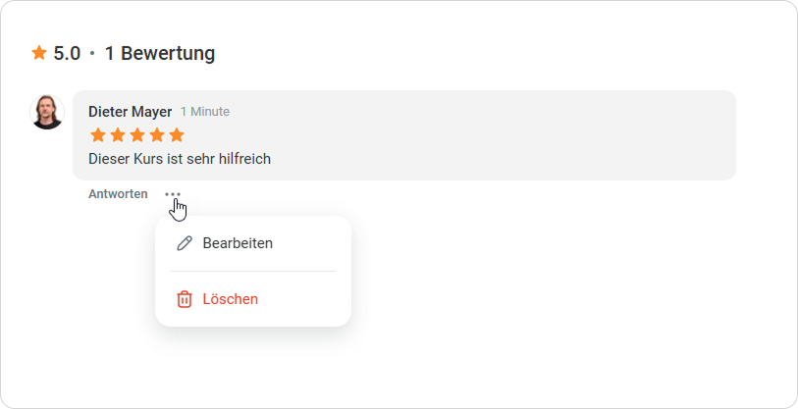Open the three-dot more options menu

point(173,194)
